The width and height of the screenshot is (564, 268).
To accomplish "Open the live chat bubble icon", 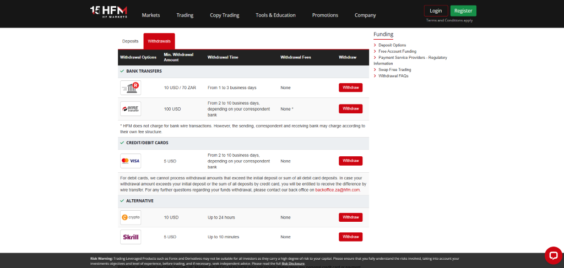I will pos(553,255).
